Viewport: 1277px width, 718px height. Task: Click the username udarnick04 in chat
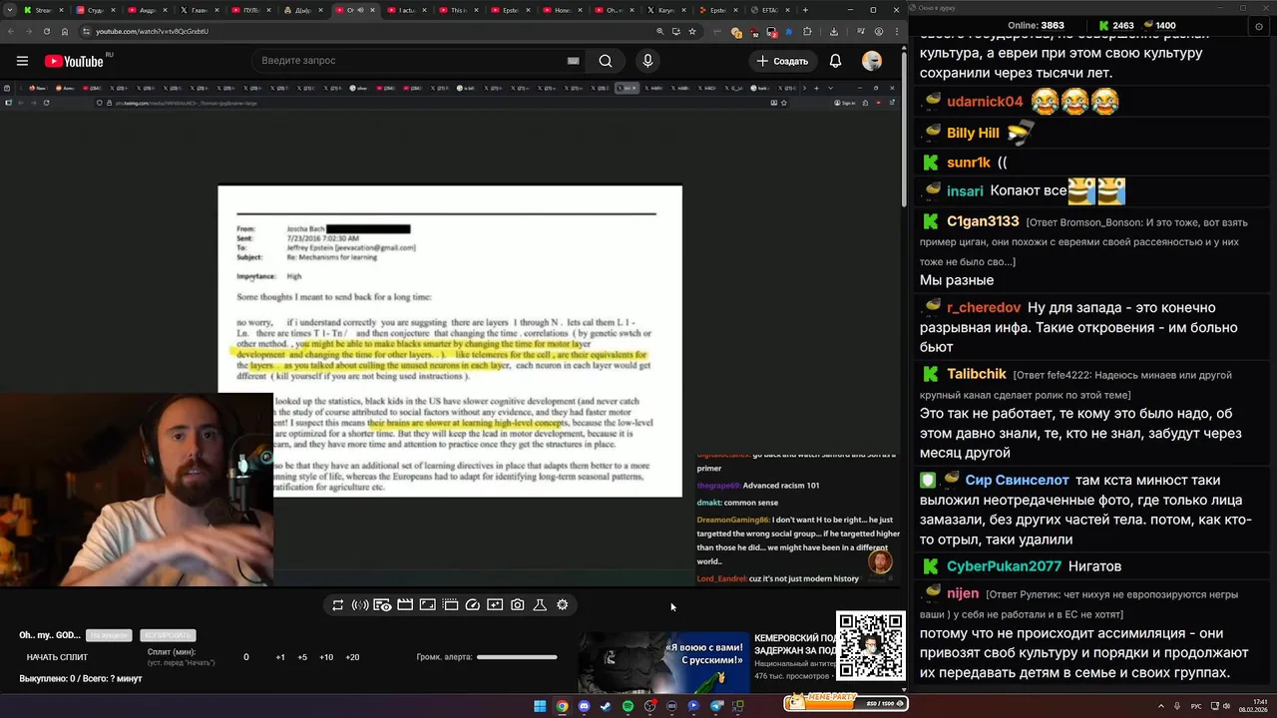[x=985, y=102]
